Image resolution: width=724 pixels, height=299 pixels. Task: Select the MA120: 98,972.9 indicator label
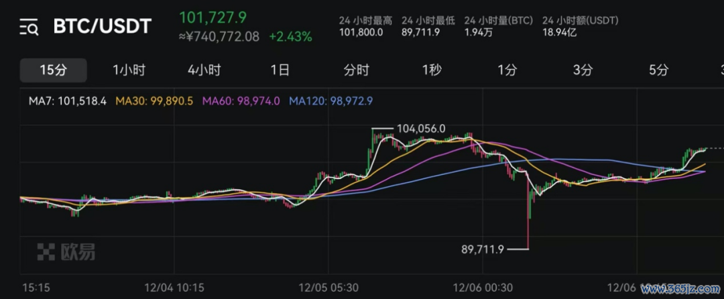[x=330, y=101]
